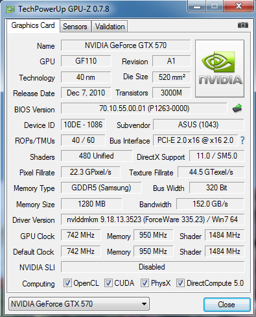Viewport: 256px width, 317px height.
Task: Click the Subvendor ASUS field
Action: pos(198,125)
